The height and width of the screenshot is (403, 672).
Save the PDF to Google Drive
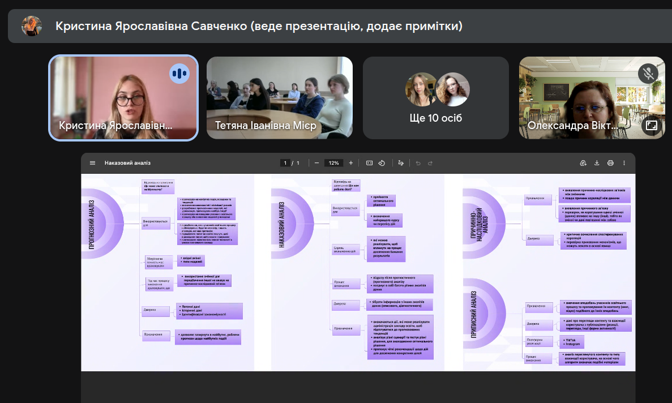pyautogui.click(x=583, y=163)
